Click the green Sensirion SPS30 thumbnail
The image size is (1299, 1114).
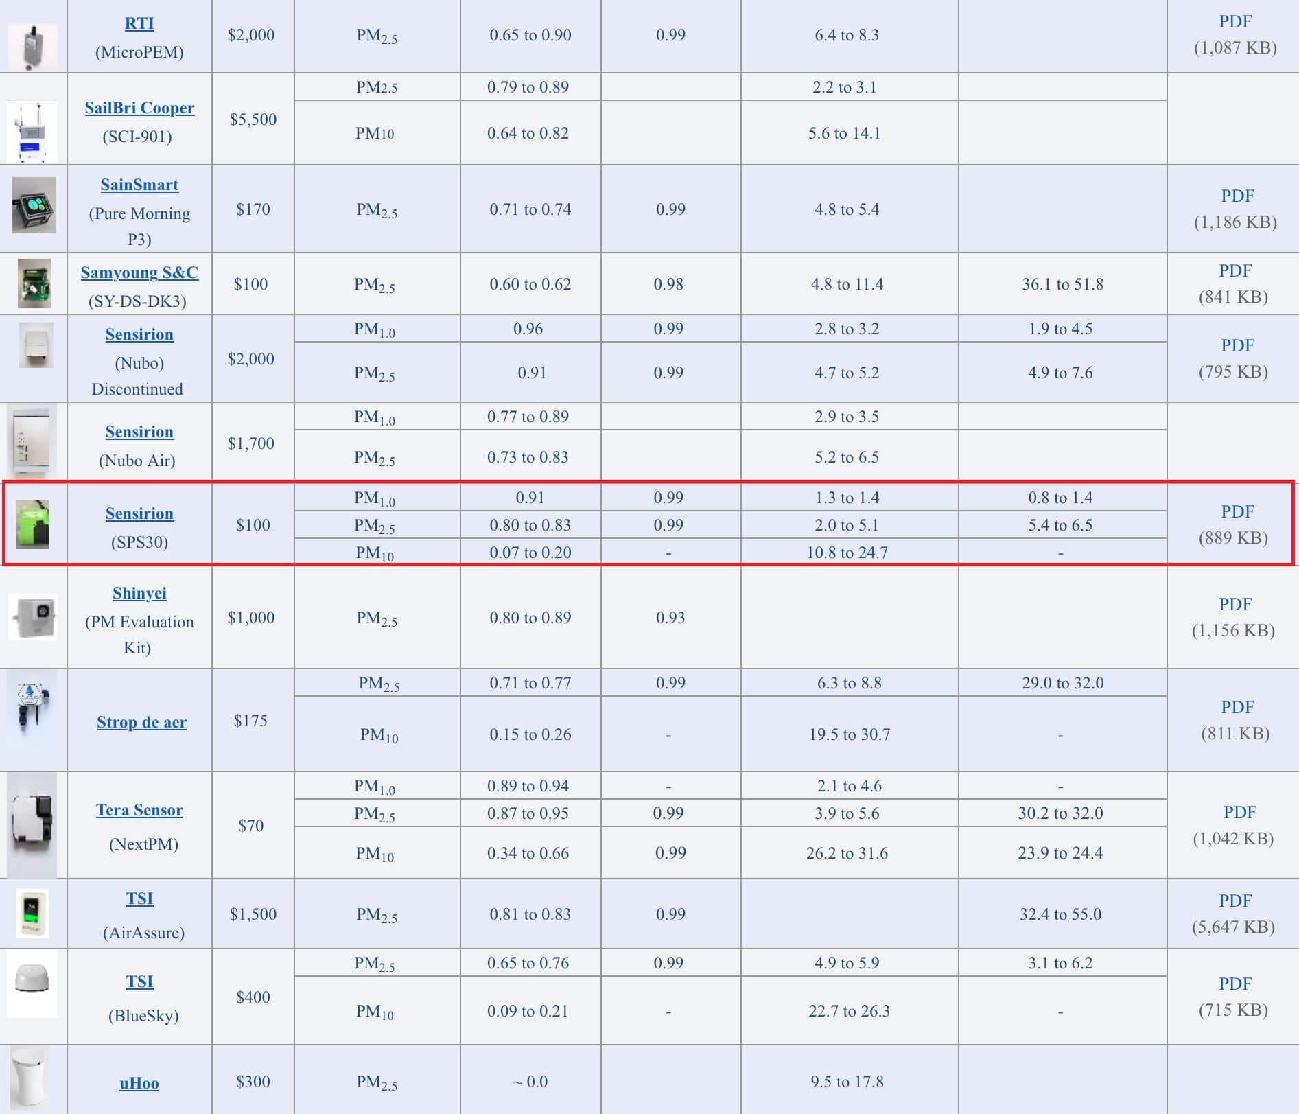pyautogui.click(x=32, y=524)
